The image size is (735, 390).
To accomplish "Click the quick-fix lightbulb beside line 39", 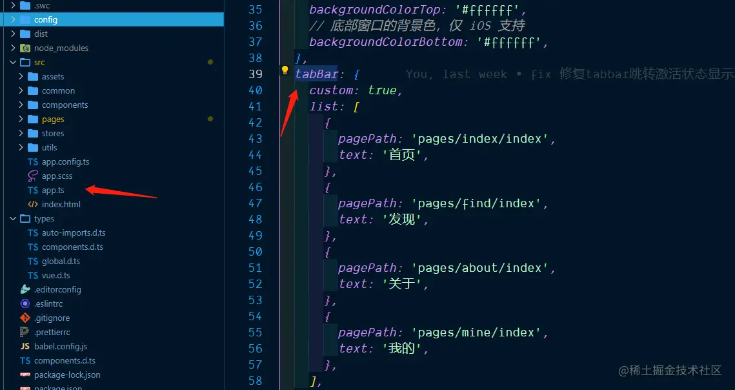I will pyautogui.click(x=285, y=71).
